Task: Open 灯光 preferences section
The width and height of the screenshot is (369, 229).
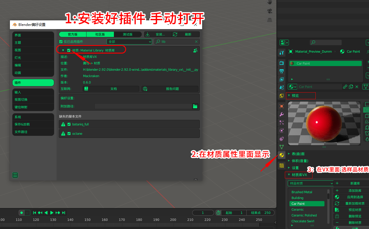Action: (33, 58)
